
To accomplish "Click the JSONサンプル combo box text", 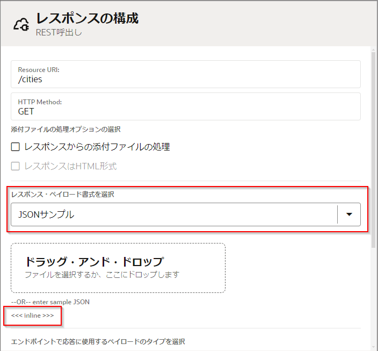I will pos(46,214).
